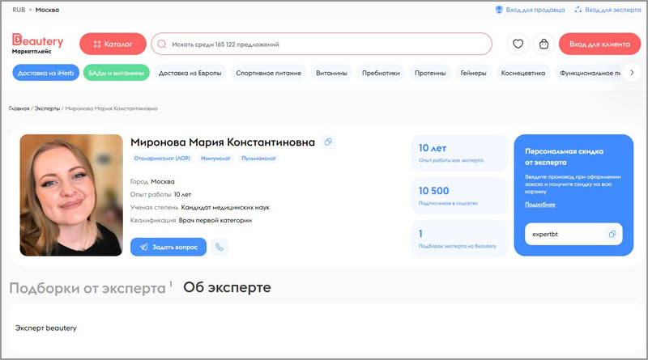Click the grid icon in Каталог button
The width and height of the screenshot is (648, 360).
(97, 44)
